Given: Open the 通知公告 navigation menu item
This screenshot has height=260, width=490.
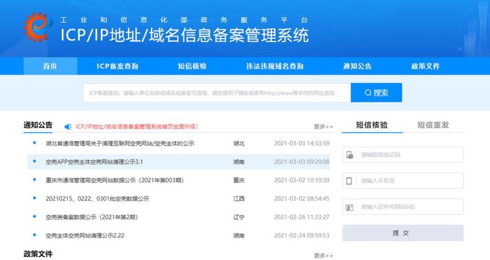Looking at the screenshot, I should [x=358, y=66].
